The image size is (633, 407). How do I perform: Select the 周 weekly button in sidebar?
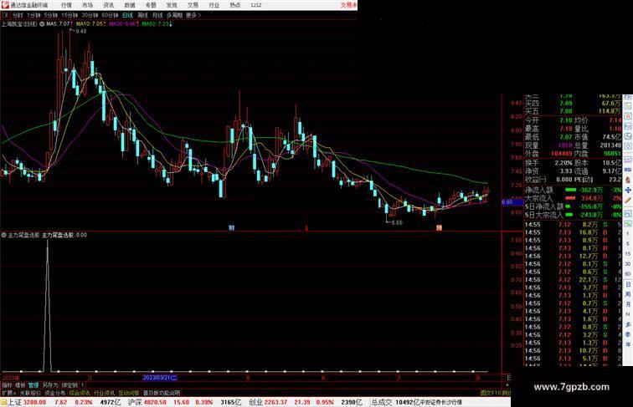coord(628,294)
